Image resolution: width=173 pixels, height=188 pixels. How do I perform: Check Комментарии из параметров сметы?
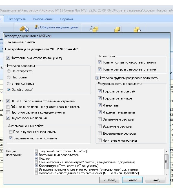(36, 162)
